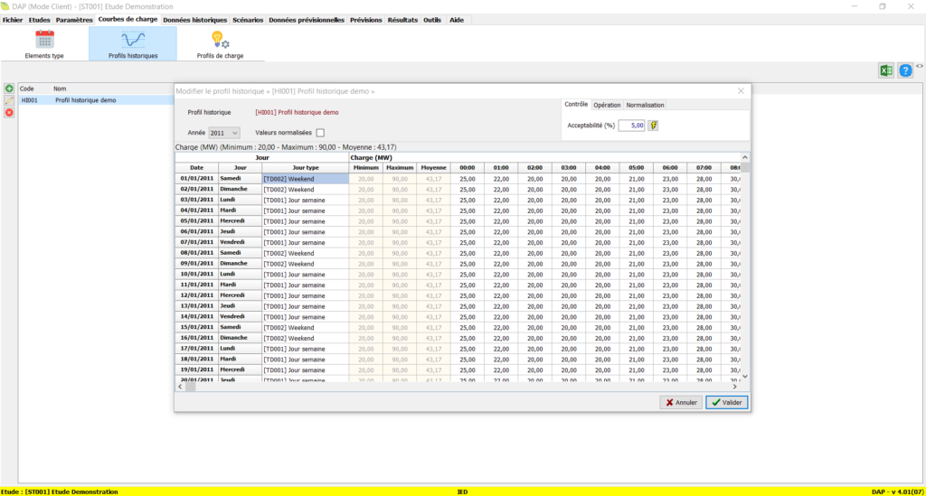Run the lightning bolt control check
Image resolution: width=926 pixels, height=496 pixels.
pos(654,126)
